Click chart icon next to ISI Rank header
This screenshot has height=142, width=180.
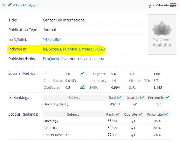[119, 98]
